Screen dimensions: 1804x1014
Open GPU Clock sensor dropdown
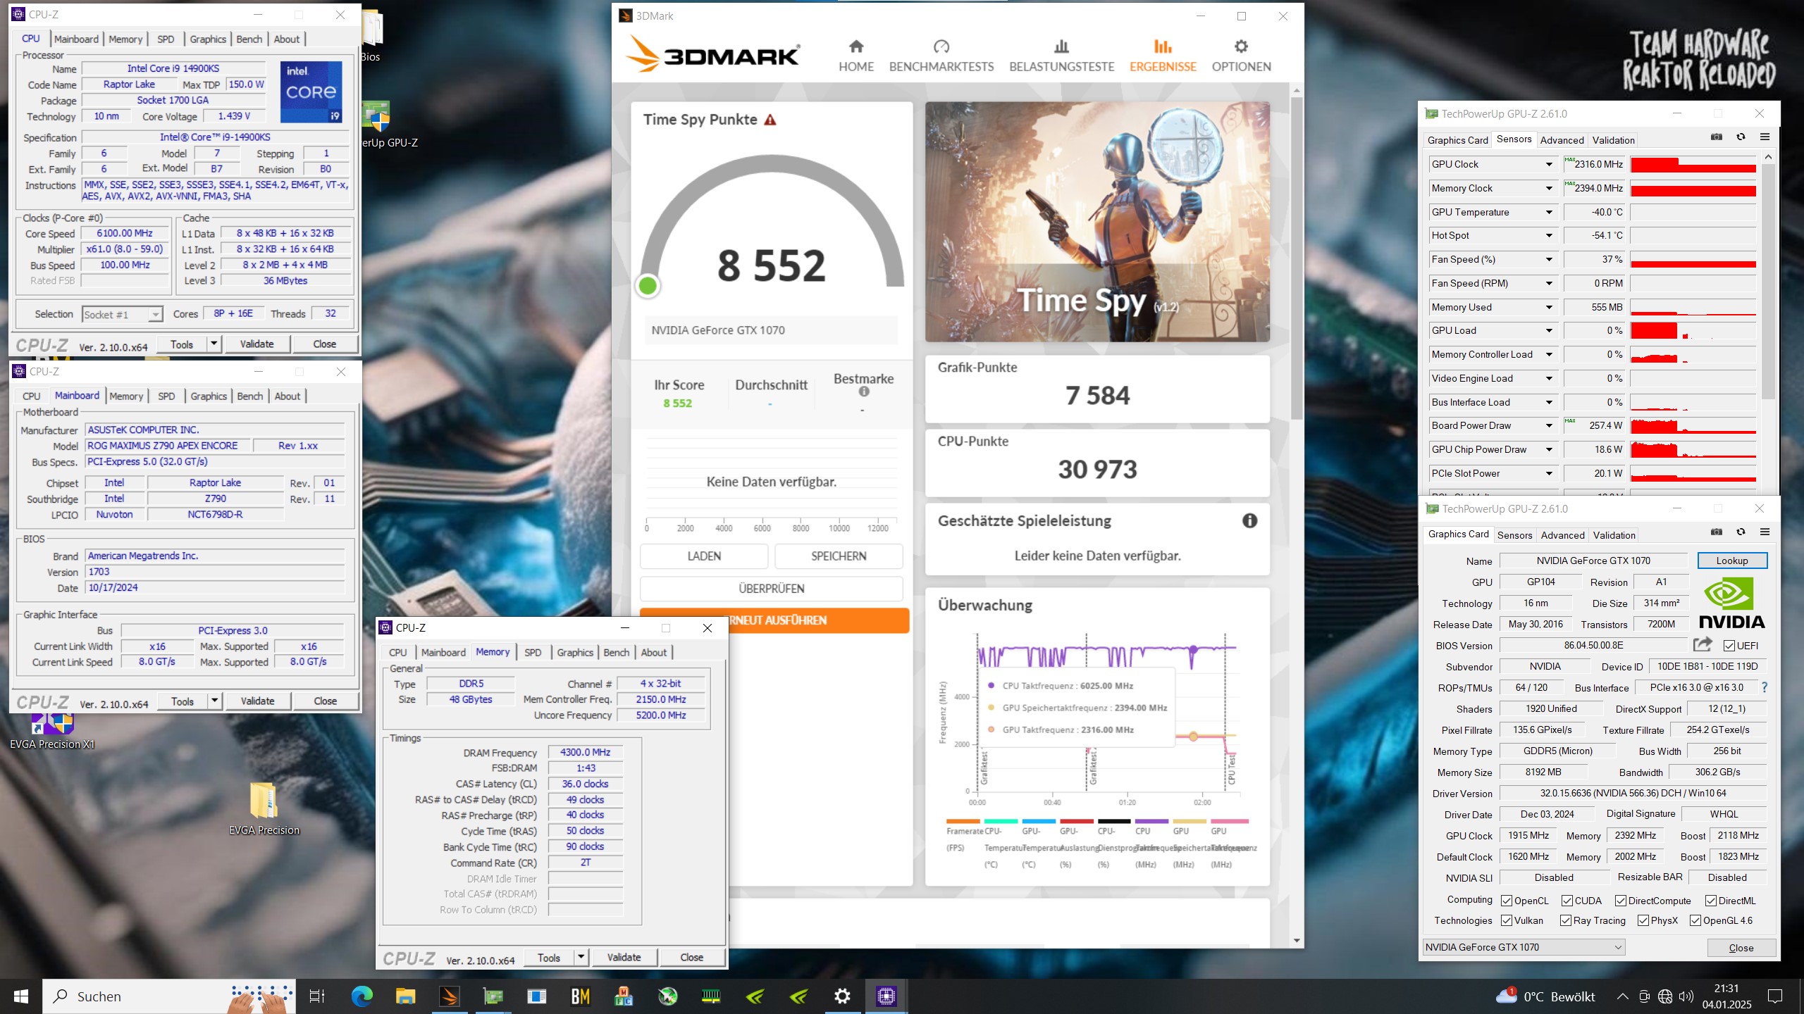(x=1549, y=164)
